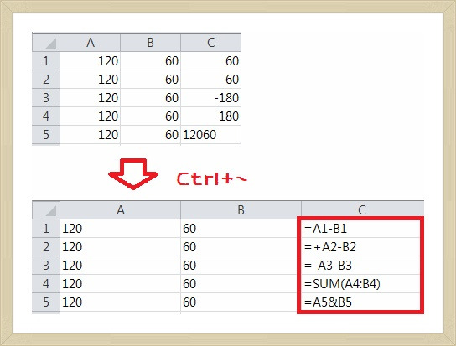Click upper table cell A3 showing 120
Viewport: 456px width, 346px height.
[91, 97]
